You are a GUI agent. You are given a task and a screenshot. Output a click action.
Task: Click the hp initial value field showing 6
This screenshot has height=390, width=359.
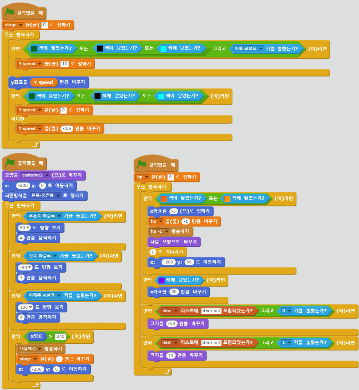pos(171,177)
